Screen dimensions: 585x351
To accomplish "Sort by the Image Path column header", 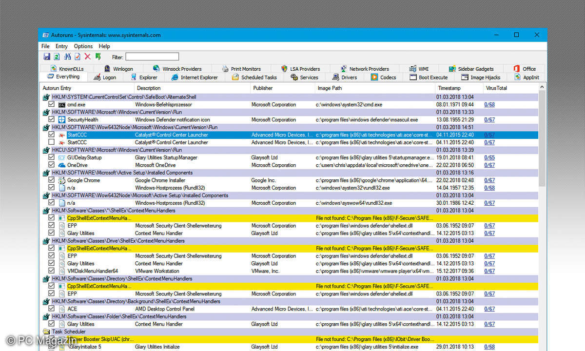I will coord(375,88).
